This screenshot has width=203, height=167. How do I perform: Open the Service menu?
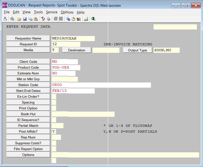point(52,12)
